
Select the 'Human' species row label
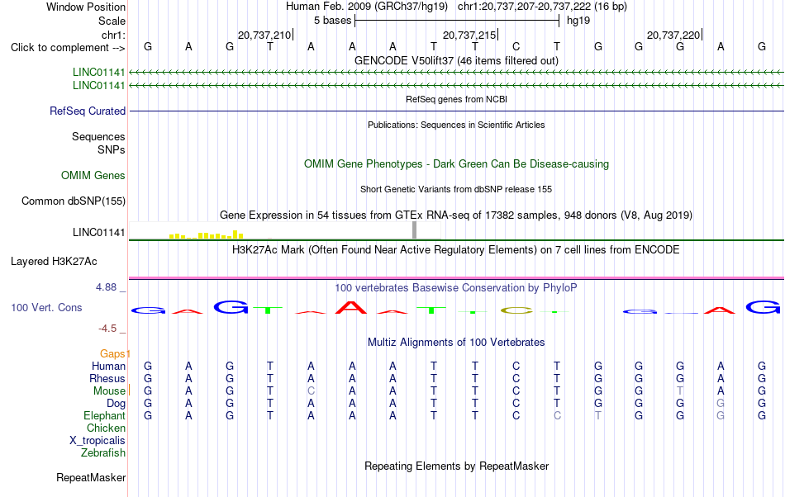click(x=108, y=366)
